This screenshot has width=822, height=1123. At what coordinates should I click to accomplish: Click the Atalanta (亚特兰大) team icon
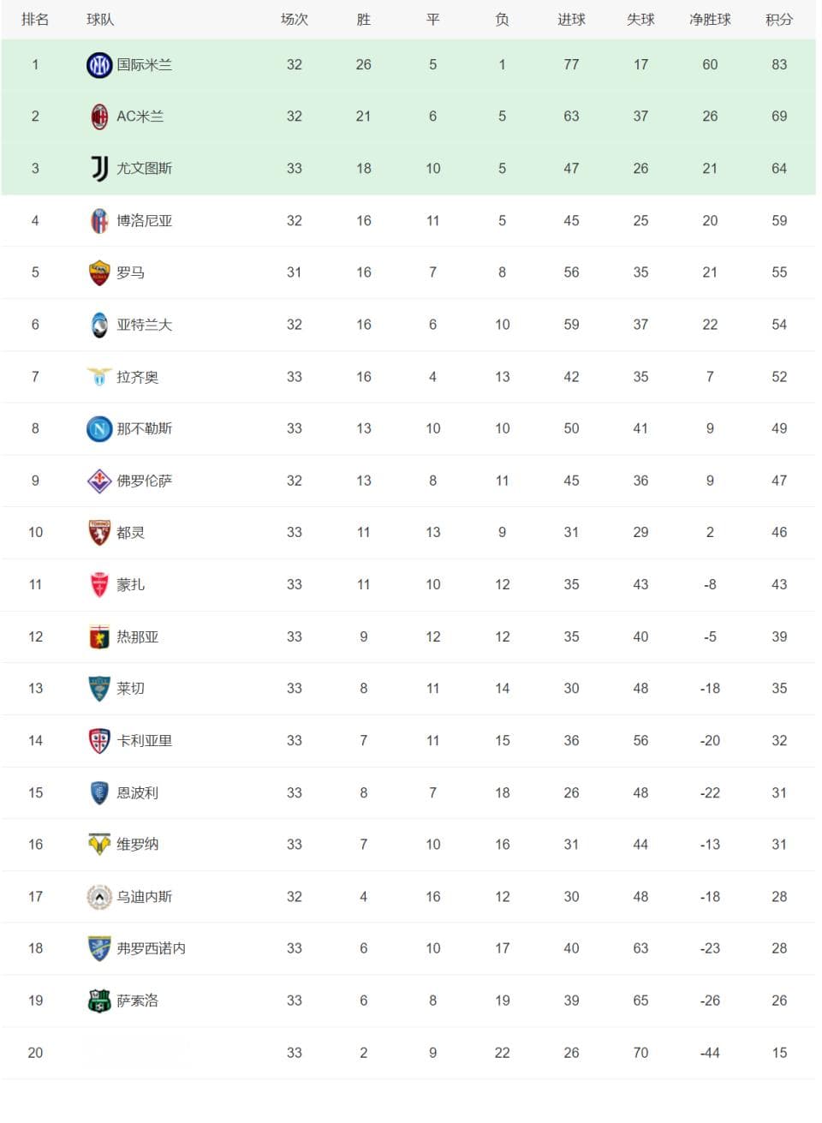point(99,325)
